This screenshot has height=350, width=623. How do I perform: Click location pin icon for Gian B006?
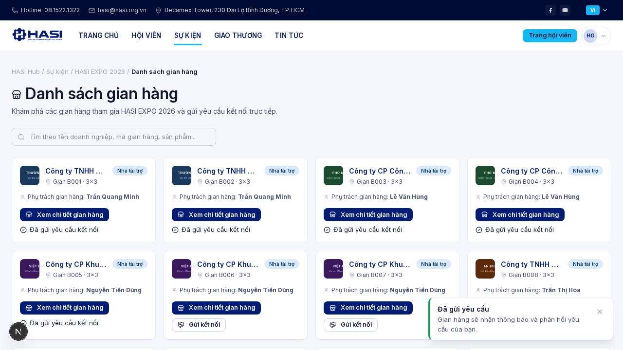click(x=200, y=275)
